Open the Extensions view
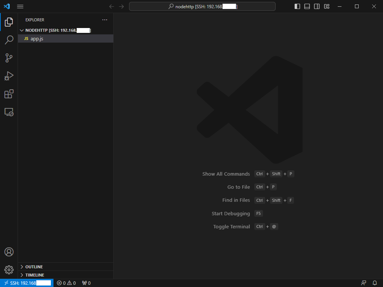 [9, 94]
